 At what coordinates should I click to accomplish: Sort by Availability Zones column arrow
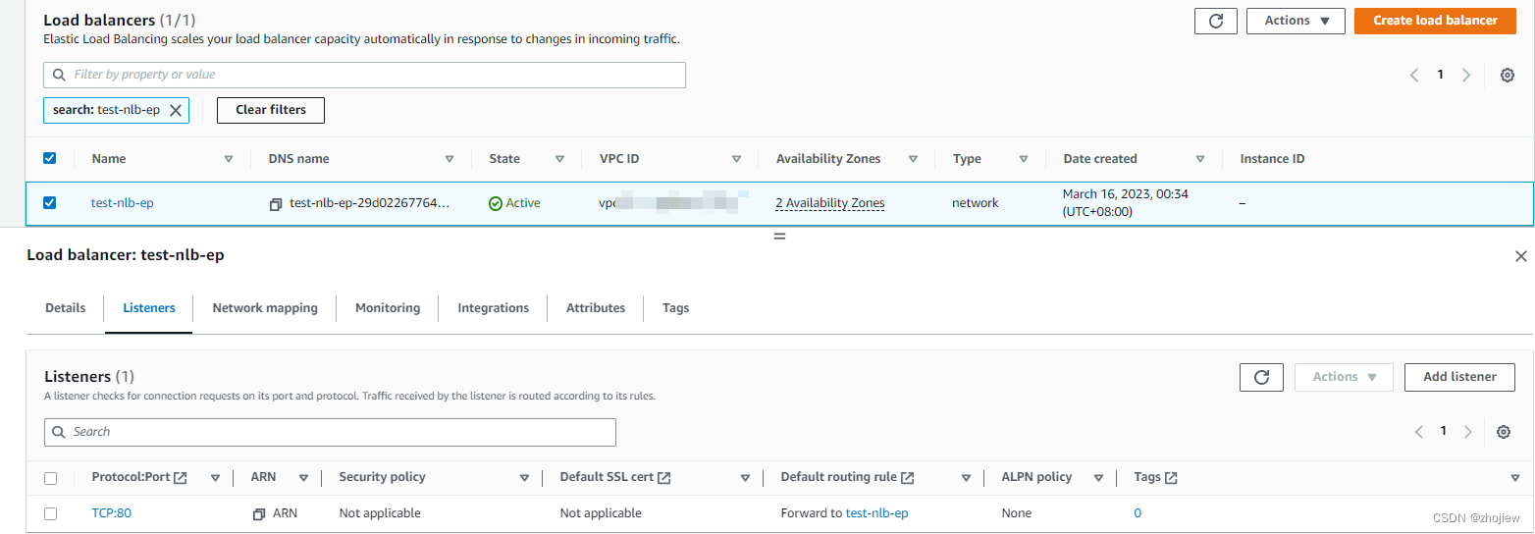[x=913, y=159]
